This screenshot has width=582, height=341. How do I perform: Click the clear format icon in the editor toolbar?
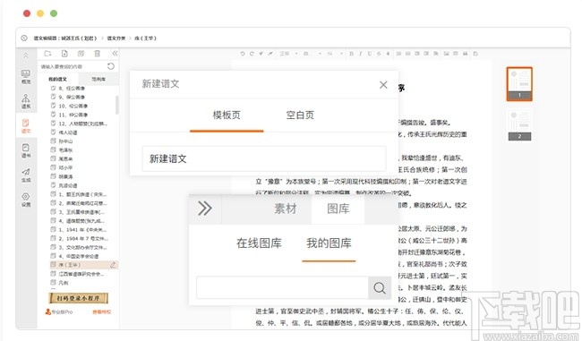click(x=261, y=54)
